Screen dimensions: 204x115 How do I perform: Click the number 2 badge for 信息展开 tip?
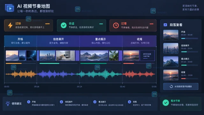[x=62, y=102]
